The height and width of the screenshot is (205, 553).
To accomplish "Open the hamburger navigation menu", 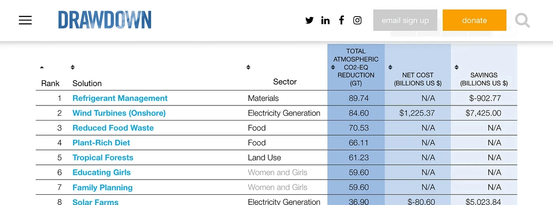I will click(25, 21).
